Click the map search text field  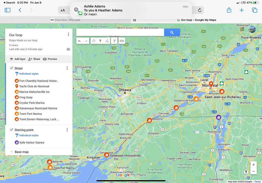tap(120, 32)
